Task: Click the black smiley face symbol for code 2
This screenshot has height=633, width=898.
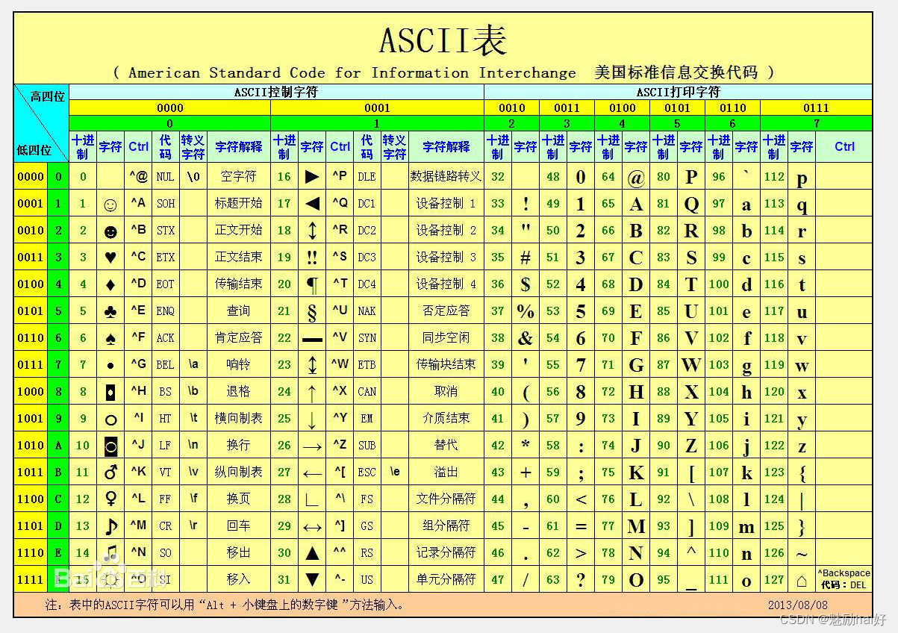Action: [110, 231]
